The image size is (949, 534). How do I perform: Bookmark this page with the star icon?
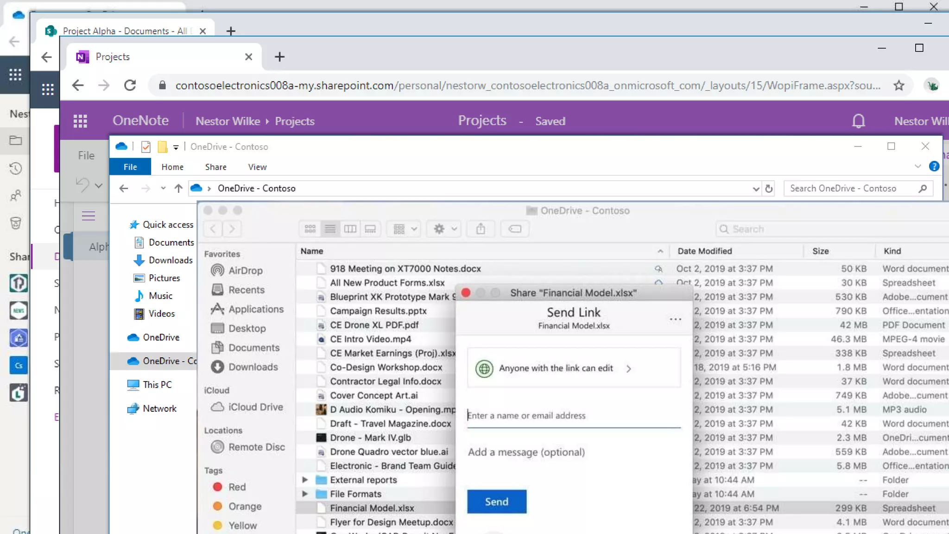[899, 85]
